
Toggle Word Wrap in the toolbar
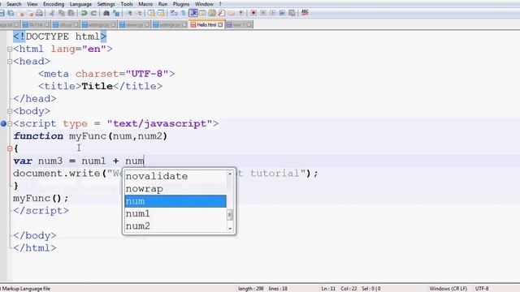(173, 13)
